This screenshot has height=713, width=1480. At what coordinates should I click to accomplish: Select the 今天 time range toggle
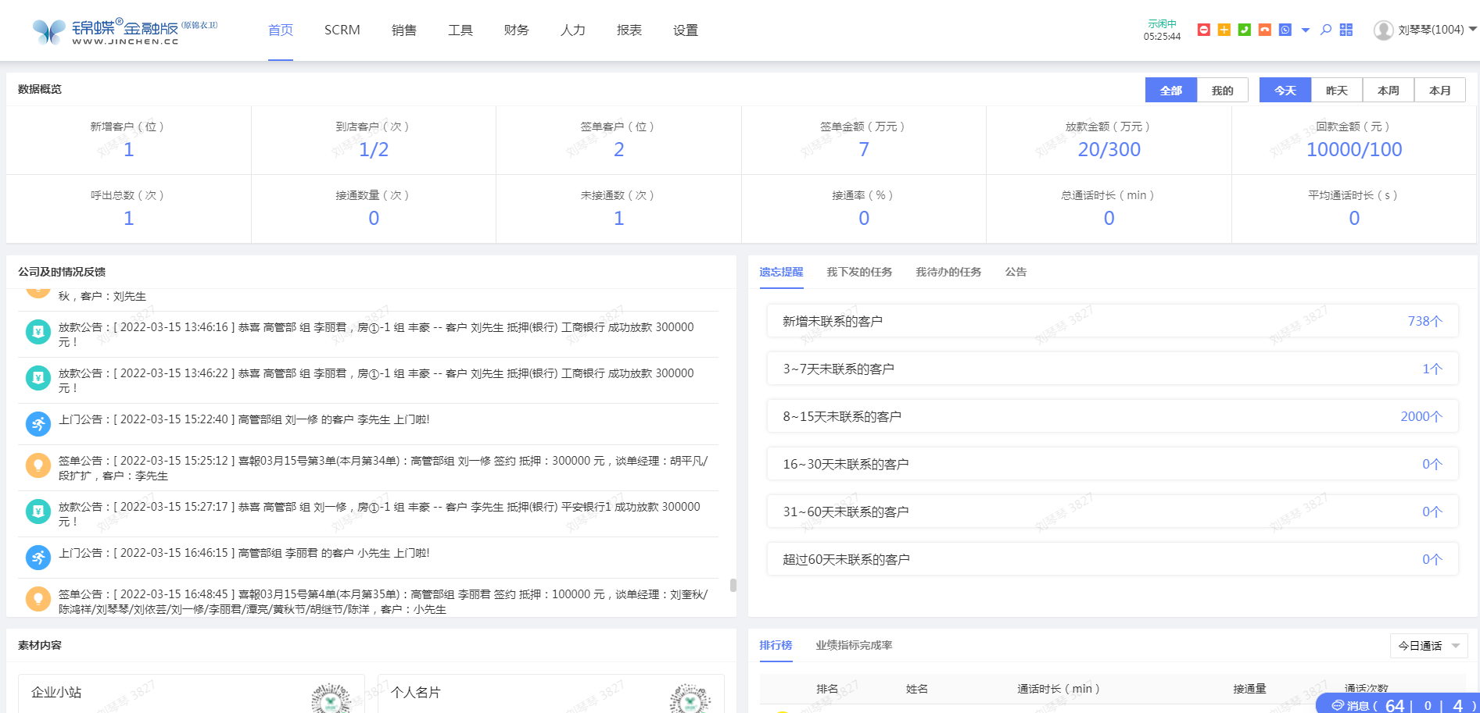click(1285, 90)
